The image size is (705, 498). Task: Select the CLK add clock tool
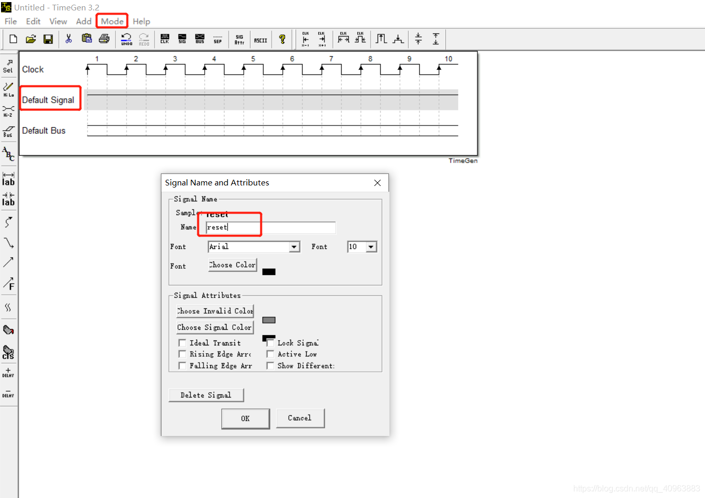click(x=165, y=39)
